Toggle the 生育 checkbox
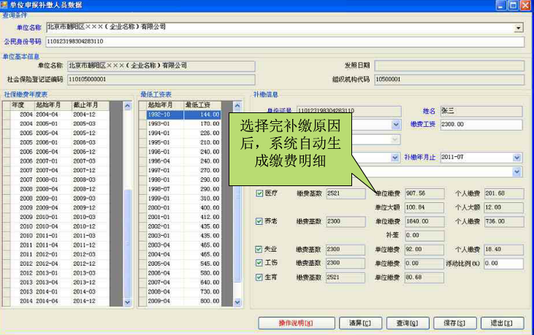The height and width of the screenshot is (335, 534). 259,277
